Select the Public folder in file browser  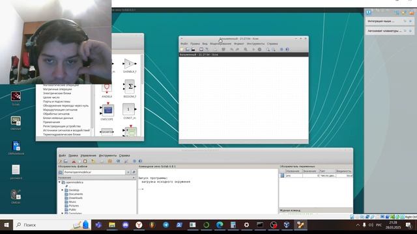pos(72,209)
